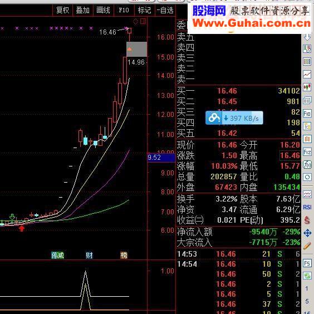Open the 复权 toolbar item
The width and height of the screenshot is (314, 314).
pyautogui.click(x=63, y=10)
